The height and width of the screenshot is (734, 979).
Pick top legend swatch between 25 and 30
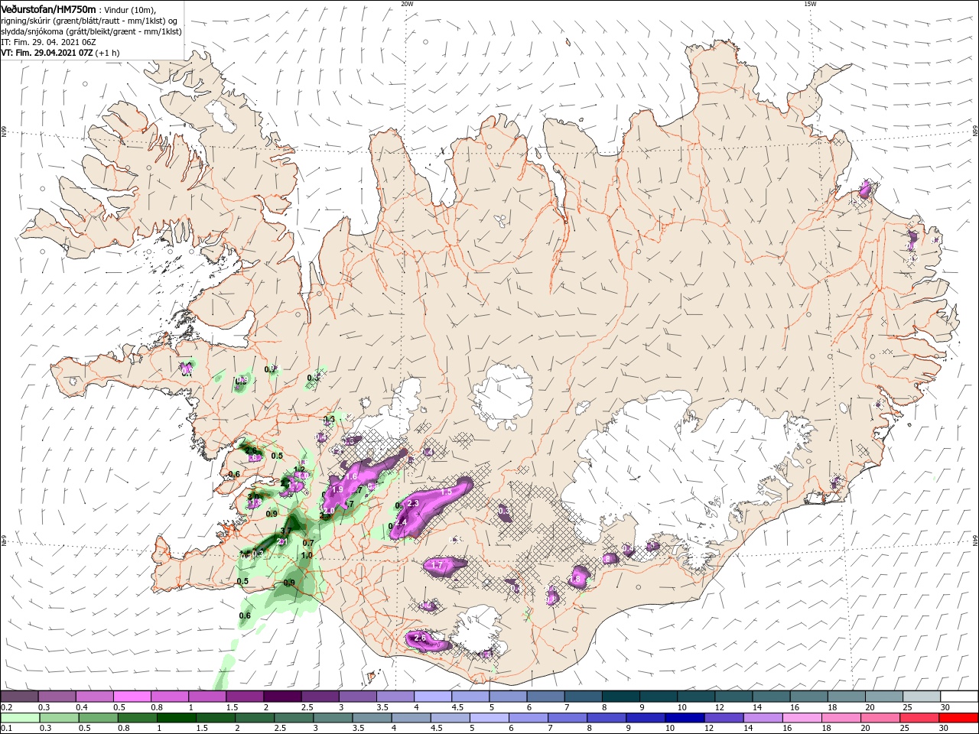(x=922, y=697)
